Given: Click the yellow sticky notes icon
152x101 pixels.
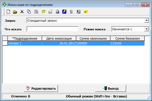Looking at the screenshot, I should [x=43, y=12].
